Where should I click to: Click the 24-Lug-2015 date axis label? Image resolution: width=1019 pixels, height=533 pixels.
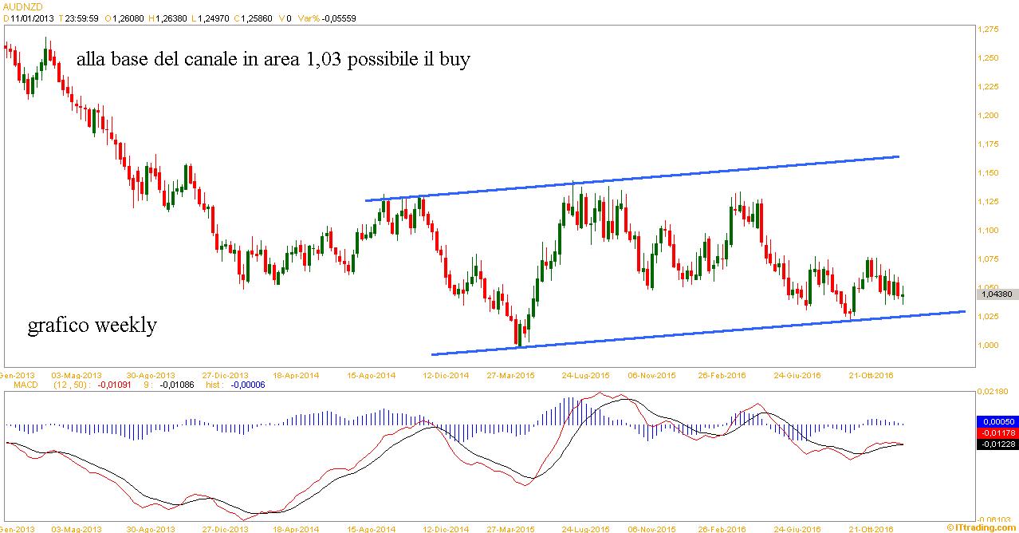(x=586, y=375)
